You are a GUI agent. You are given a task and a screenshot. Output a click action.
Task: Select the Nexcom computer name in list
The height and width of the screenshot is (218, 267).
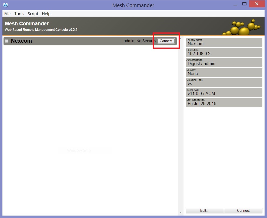coord(21,41)
